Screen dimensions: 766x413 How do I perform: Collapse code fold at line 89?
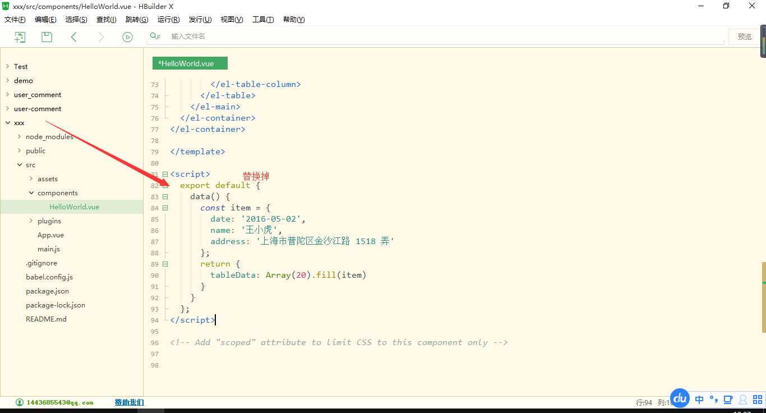click(x=165, y=264)
